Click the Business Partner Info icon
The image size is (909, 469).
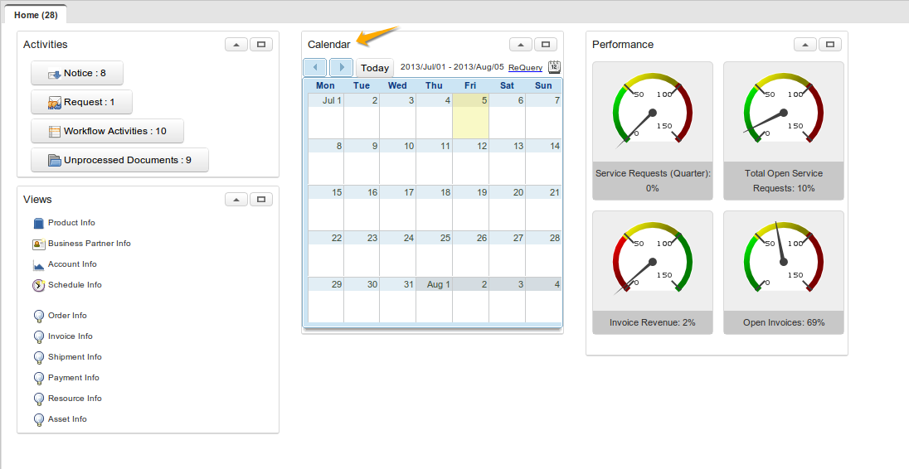[x=39, y=244]
